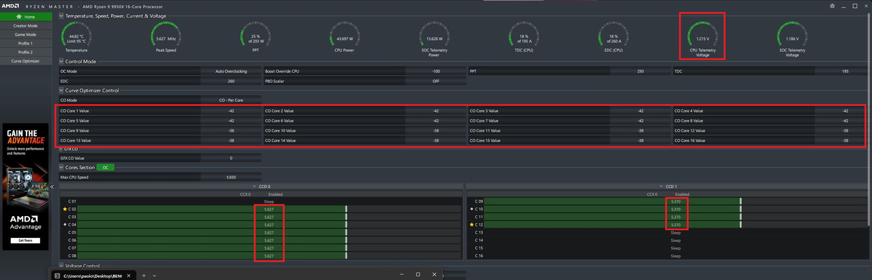
Task: Collapse the CCD 1 group
Action: [x=661, y=186]
